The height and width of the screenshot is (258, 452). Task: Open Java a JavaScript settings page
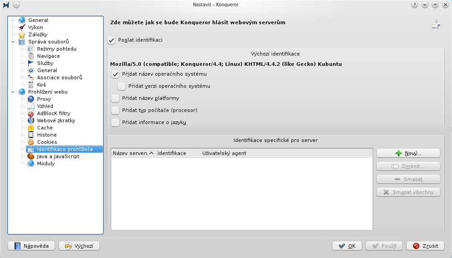tap(58, 156)
